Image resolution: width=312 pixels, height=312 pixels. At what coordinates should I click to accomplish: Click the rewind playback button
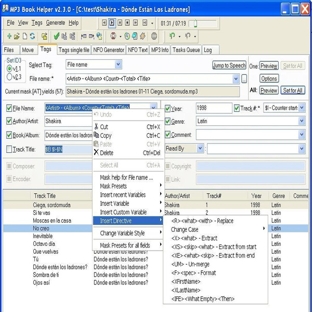104,23
